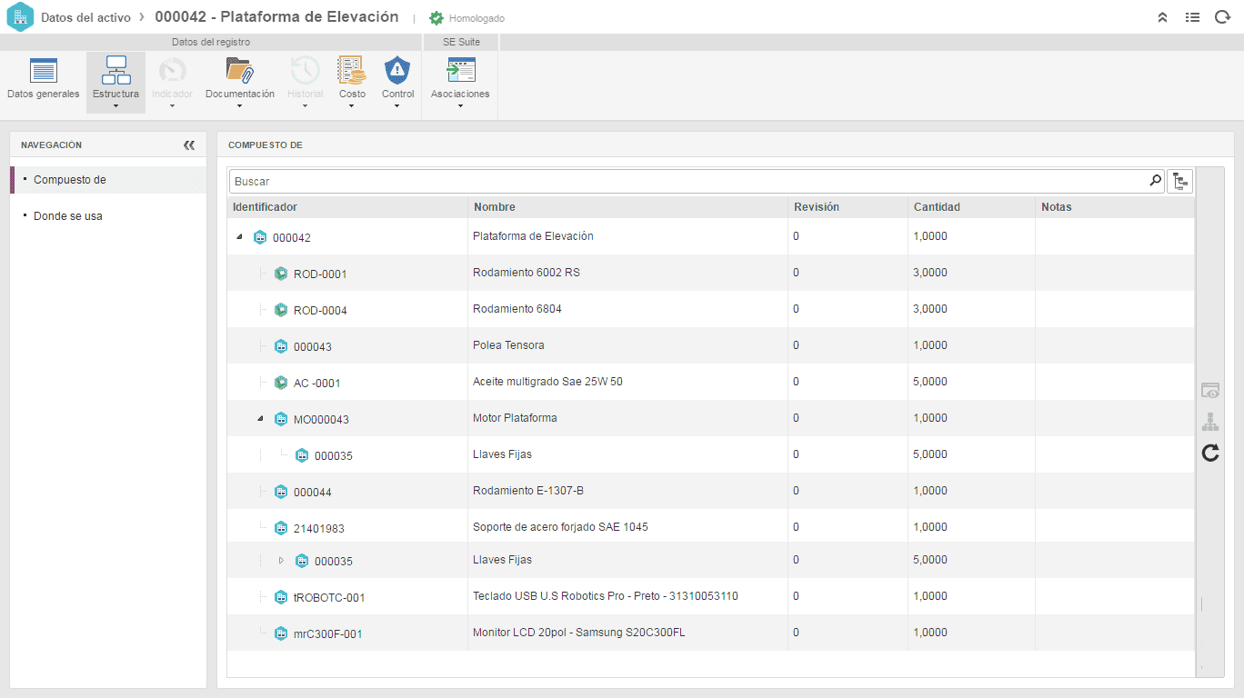The image size is (1244, 698).
Task: Click the Cantidad column header
Action: tap(971, 207)
